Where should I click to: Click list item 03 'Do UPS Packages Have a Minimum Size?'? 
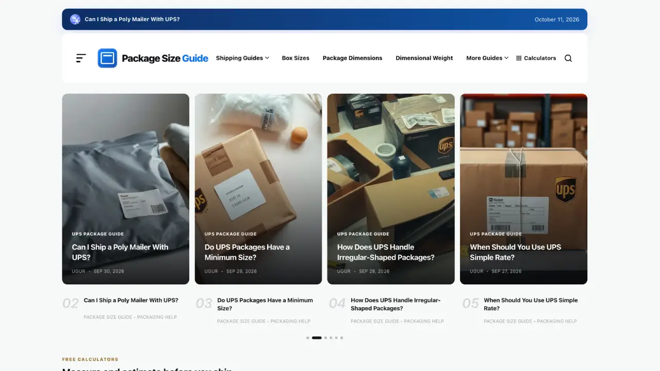[265, 304]
